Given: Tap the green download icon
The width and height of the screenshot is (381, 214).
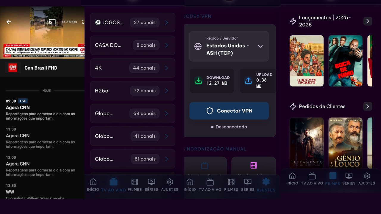Looking at the screenshot, I should [198, 81].
